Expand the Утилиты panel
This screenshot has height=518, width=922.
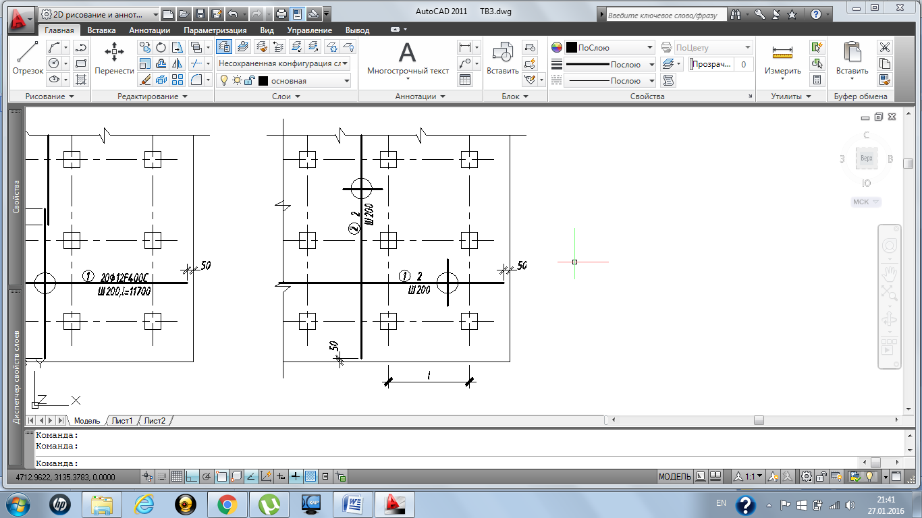tap(791, 96)
